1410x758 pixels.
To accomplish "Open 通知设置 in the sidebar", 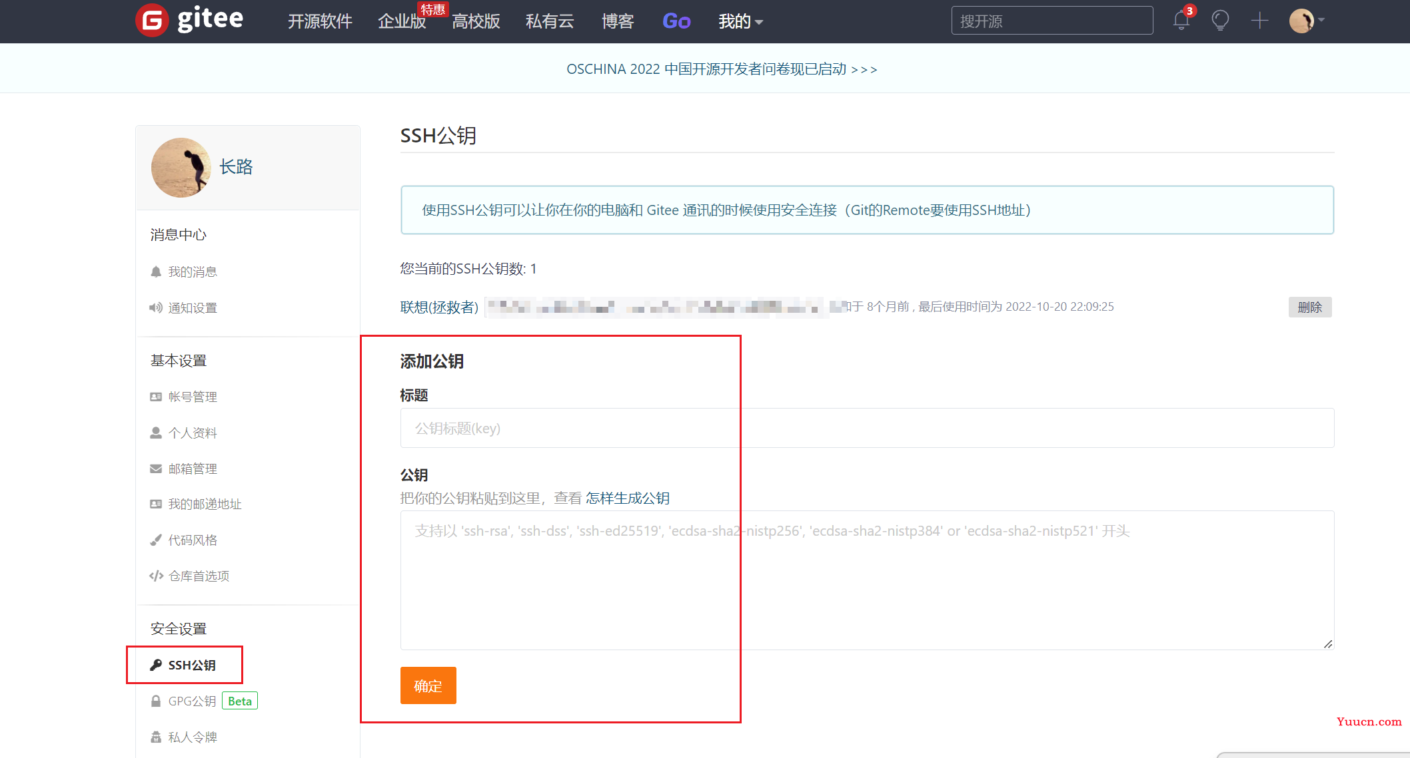I will [x=193, y=307].
